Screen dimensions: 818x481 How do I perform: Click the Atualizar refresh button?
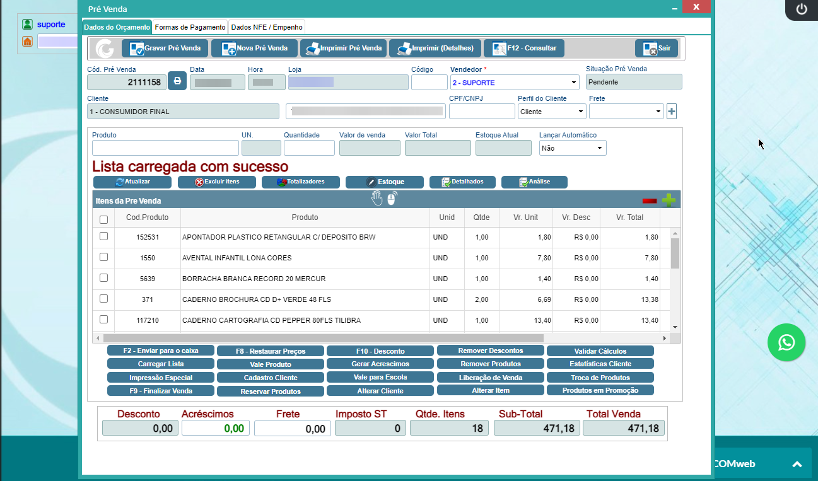132,182
